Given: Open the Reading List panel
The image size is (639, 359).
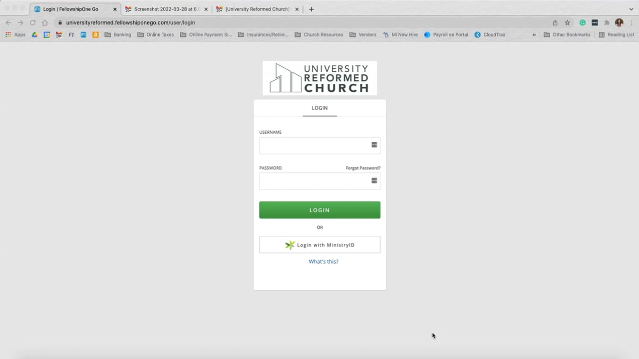Looking at the screenshot, I should 617,35.
